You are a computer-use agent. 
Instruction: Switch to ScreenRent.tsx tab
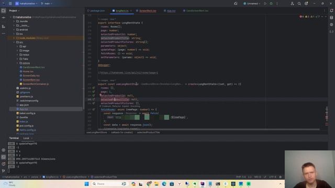pos(146,10)
